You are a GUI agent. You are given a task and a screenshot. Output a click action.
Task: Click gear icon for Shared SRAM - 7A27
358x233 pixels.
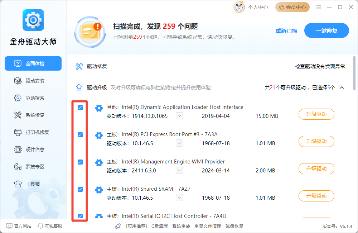pyautogui.click(x=99, y=190)
